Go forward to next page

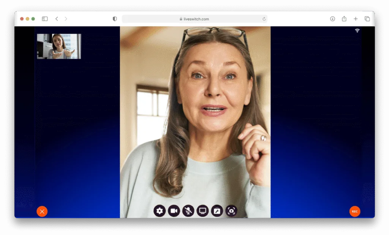coord(66,19)
